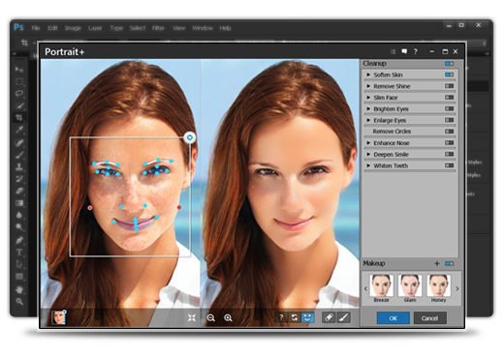504x358 pixels.
Task: Toggle the face outline smiley icon
Action: [307, 317]
